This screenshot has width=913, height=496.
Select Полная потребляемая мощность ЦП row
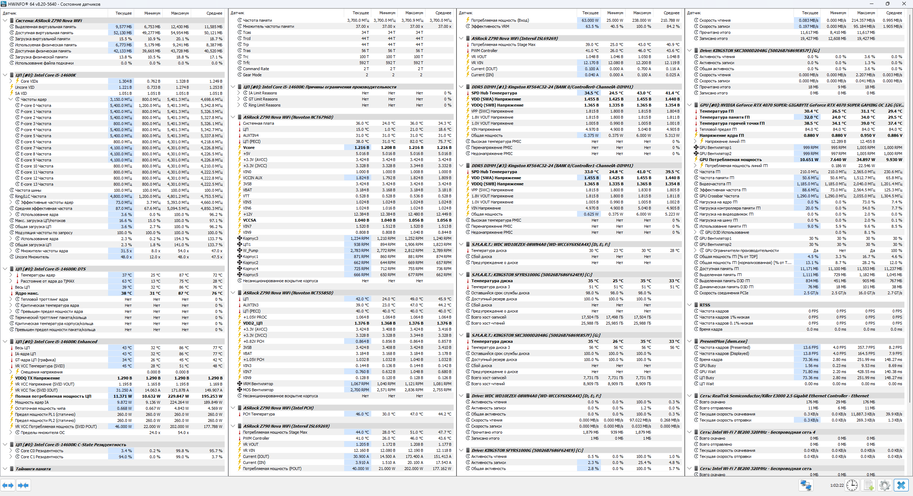pos(53,396)
